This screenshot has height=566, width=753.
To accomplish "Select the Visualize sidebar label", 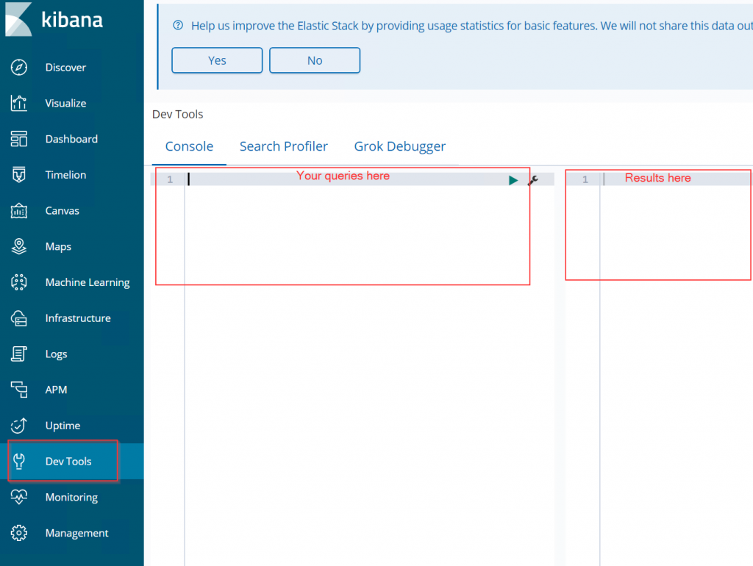I will click(x=65, y=103).
